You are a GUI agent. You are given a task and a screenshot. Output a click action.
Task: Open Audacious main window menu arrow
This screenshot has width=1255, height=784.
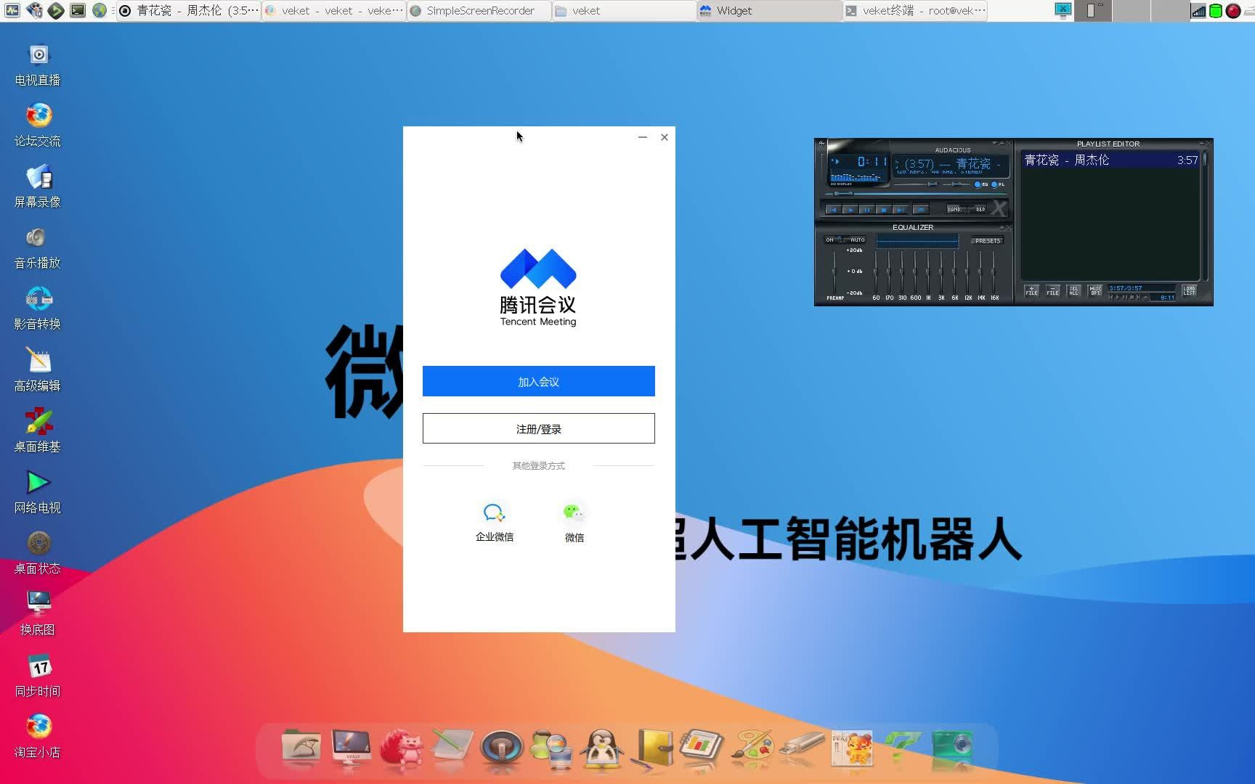(x=821, y=143)
